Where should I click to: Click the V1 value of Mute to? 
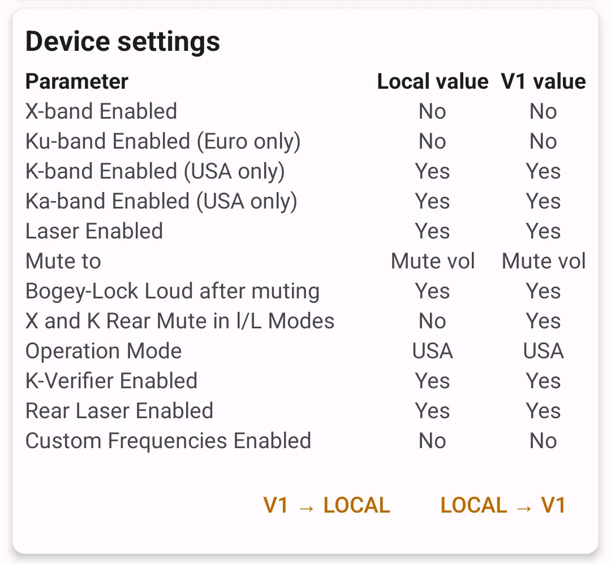coord(543,261)
